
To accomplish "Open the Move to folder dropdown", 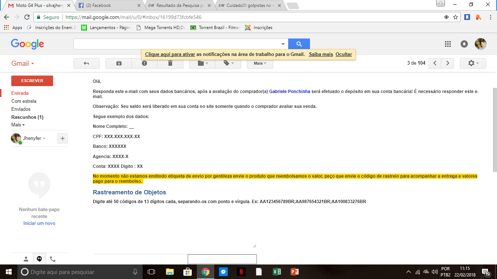I will 202,63.
